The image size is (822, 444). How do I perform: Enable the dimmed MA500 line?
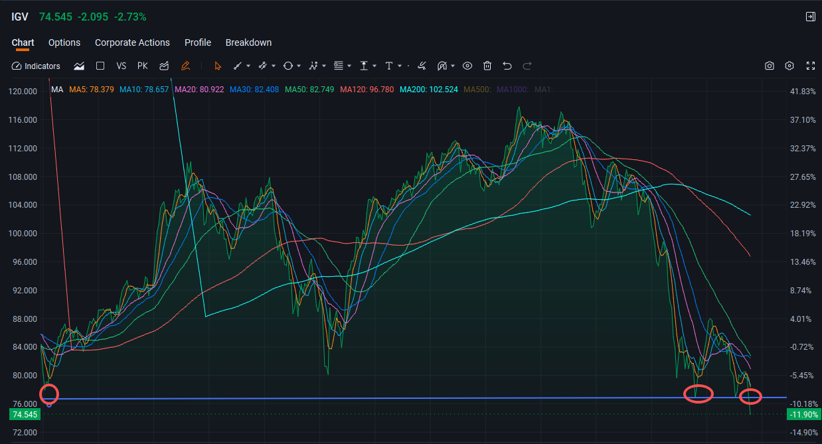coord(477,89)
